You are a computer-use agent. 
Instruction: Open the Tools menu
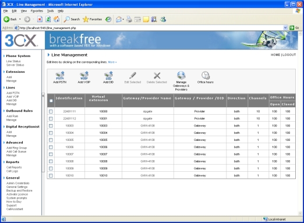coord(51,11)
